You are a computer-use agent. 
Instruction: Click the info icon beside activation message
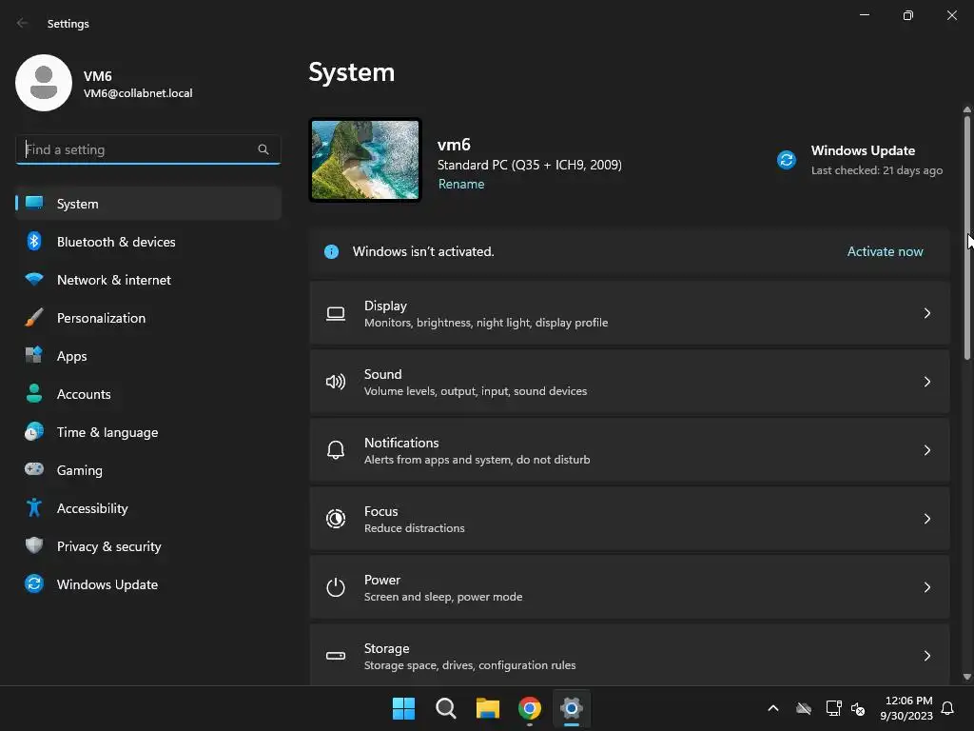click(x=332, y=251)
